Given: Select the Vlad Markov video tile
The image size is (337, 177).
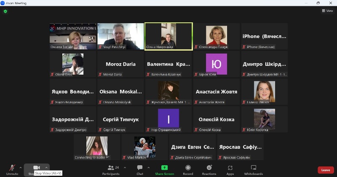Looking at the screenshot, I should click(x=145, y=147).
